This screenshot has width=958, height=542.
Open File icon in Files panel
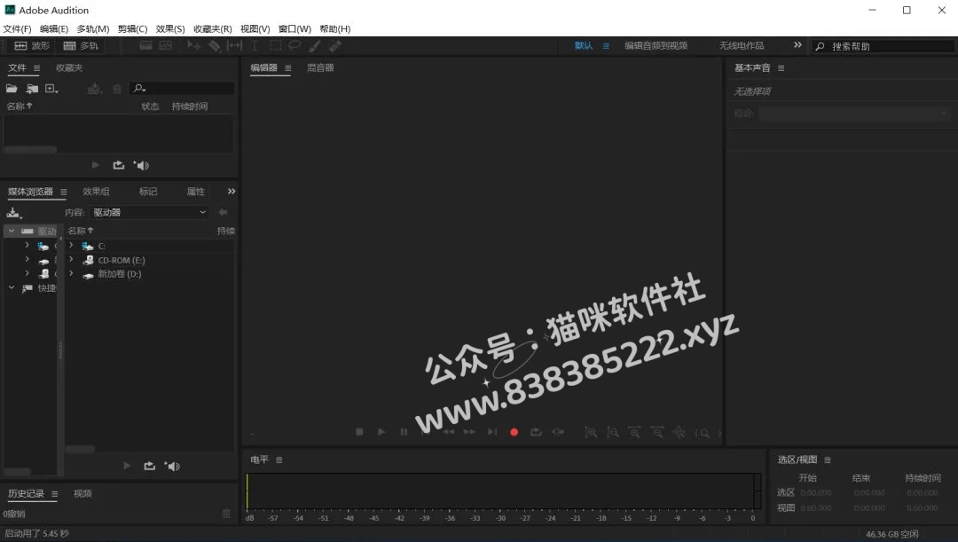pyautogui.click(x=12, y=89)
